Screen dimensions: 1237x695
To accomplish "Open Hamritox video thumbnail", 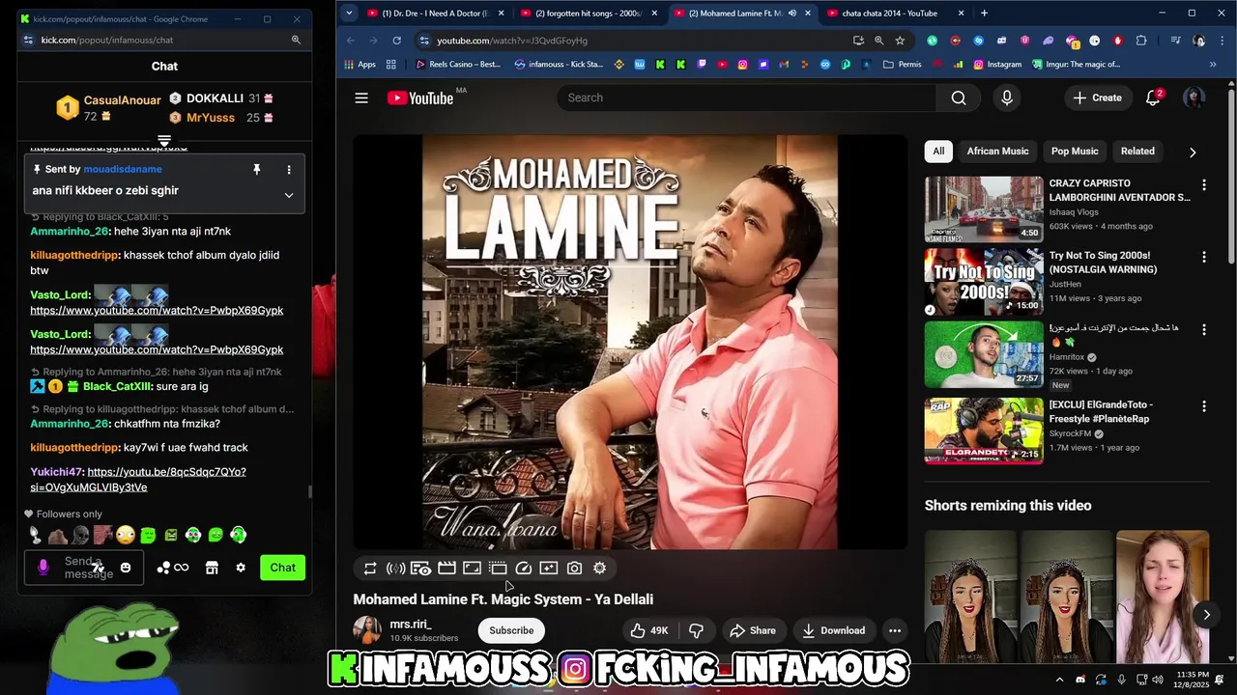I will click(984, 354).
